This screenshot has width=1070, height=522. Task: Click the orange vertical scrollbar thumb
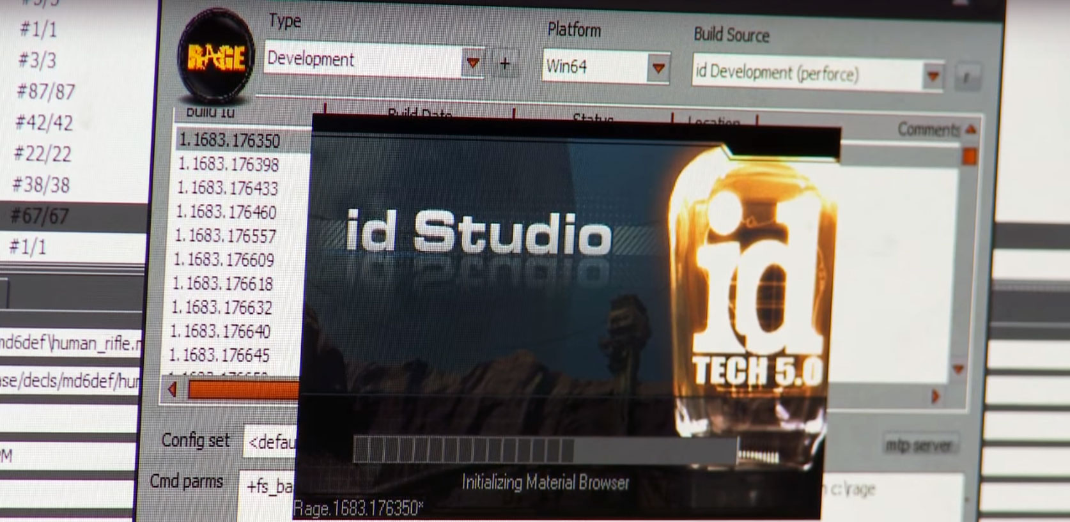(969, 157)
